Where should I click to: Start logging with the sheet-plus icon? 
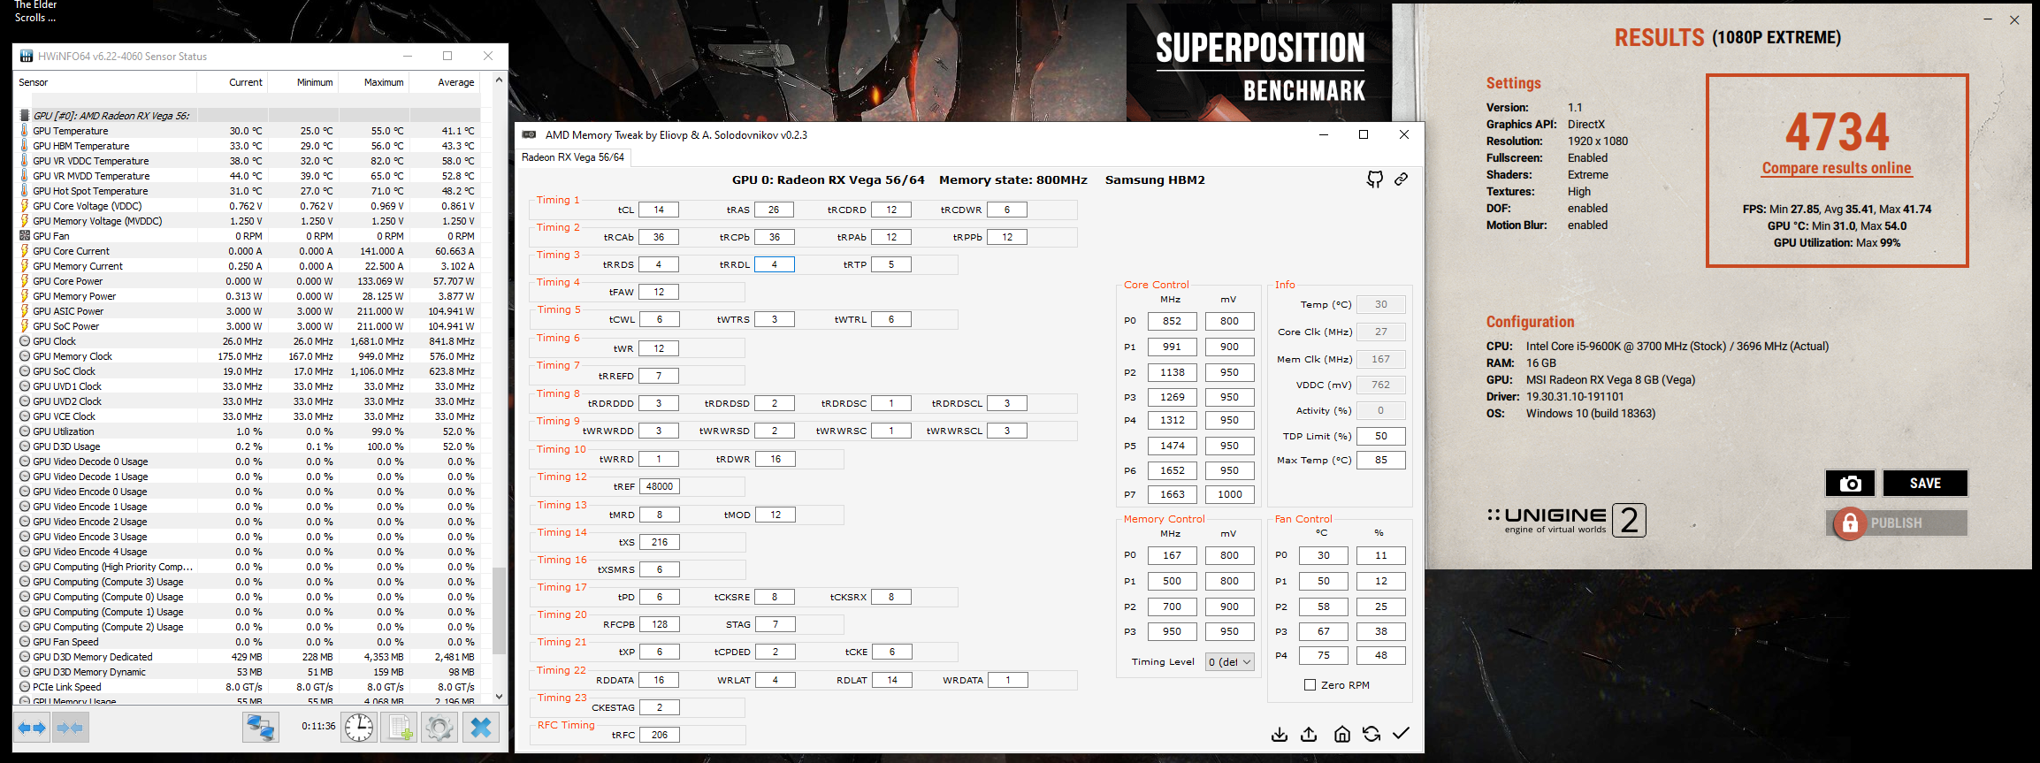coord(400,728)
